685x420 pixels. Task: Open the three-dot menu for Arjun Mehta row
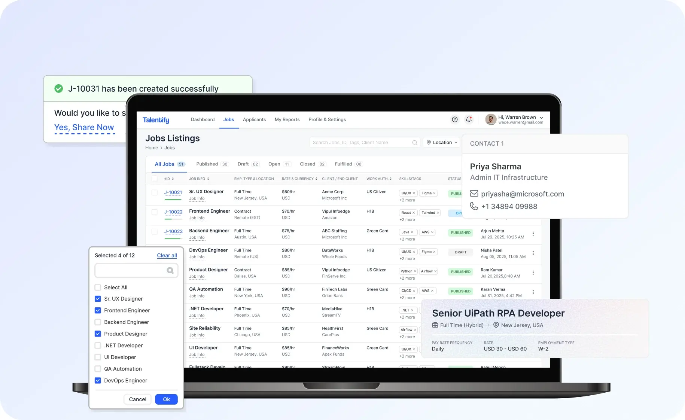[533, 234]
